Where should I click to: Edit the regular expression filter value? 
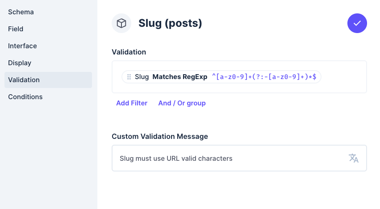point(264,77)
